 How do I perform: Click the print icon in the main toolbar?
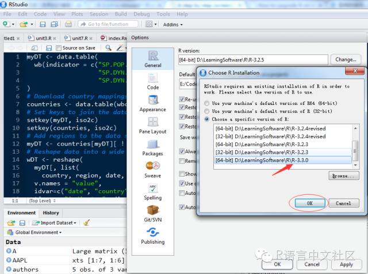68,24
